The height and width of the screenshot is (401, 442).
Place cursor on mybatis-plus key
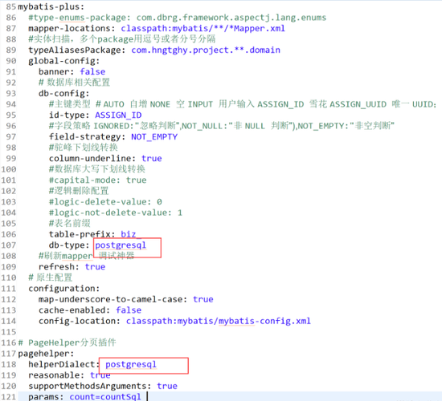coord(51,6)
